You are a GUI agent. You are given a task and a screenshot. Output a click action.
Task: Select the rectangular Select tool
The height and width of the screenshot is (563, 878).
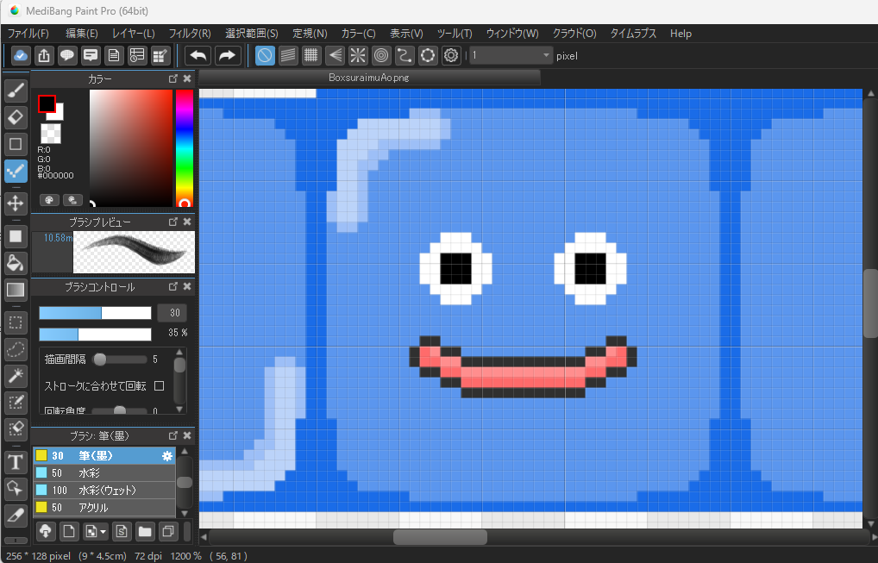click(x=16, y=322)
